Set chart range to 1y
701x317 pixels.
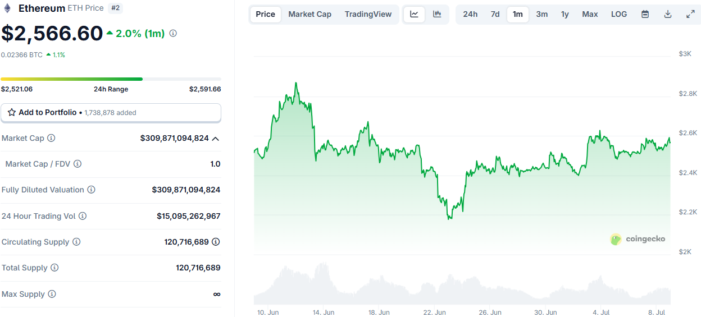click(x=565, y=14)
